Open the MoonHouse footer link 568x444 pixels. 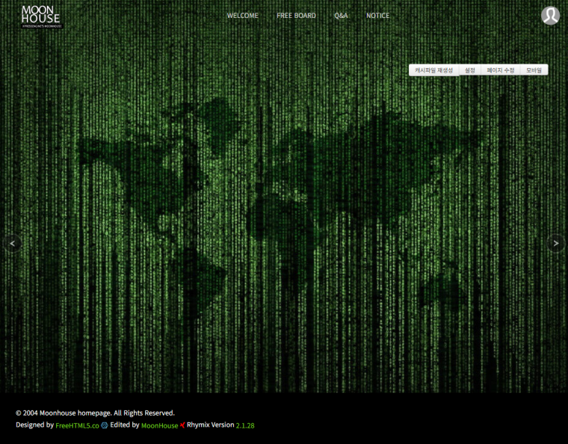[159, 425]
